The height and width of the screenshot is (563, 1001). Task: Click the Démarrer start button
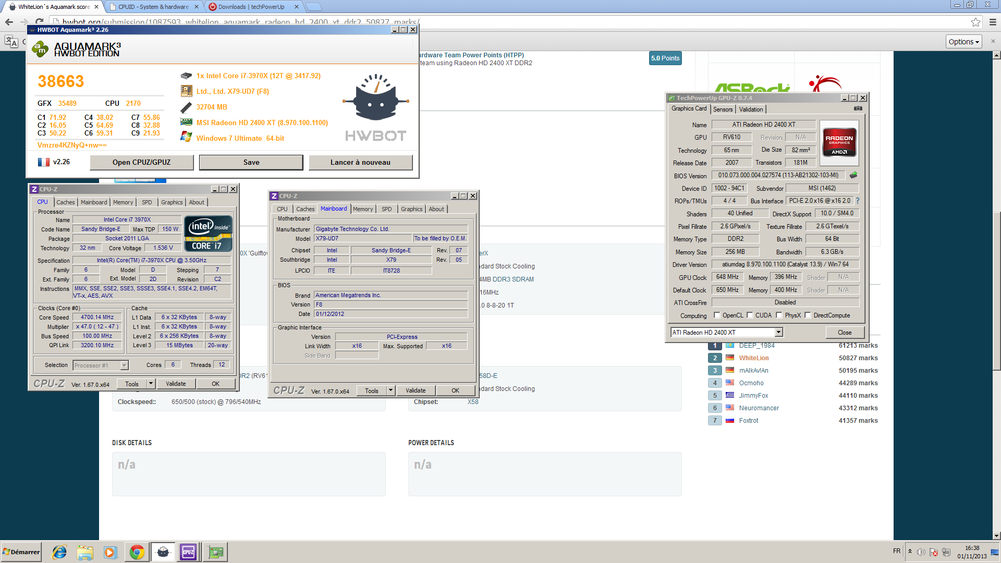tap(21, 552)
